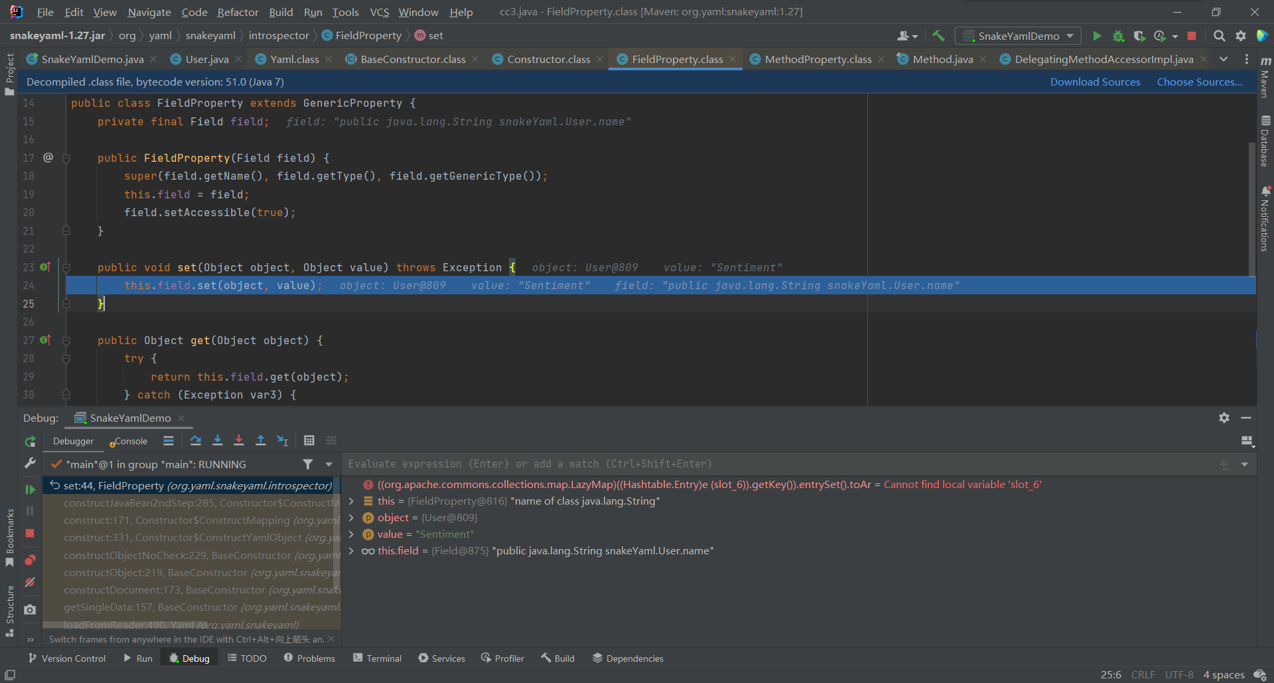The height and width of the screenshot is (683, 1274).
Task: Open the Refactor menu
Action: tap(238, 12)
